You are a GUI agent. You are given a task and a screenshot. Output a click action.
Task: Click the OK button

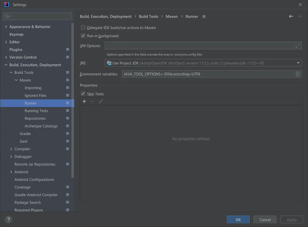click(238, 220)
